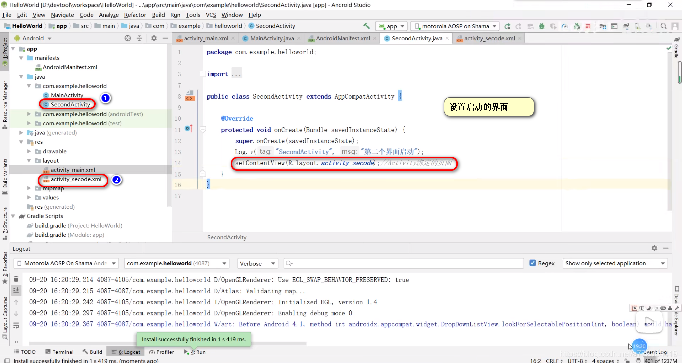
Task: Open com.example.helloworld process dropdown in Logcat
Action: [x=177, y=263]
